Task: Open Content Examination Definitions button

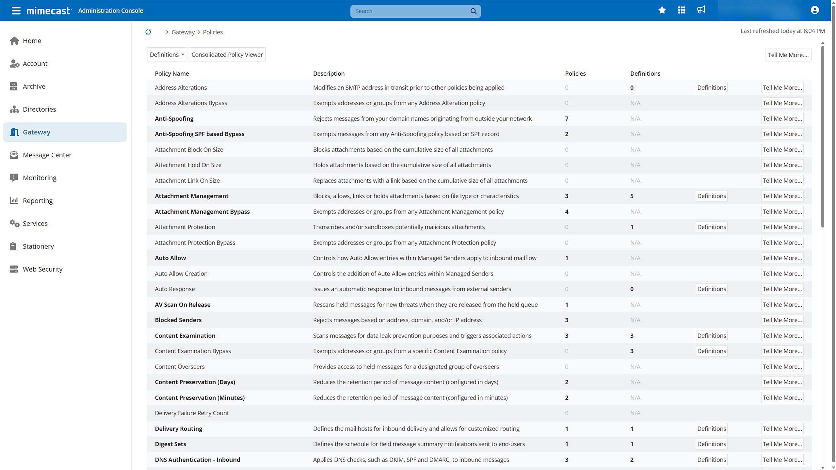Action: tap(712, 336)
